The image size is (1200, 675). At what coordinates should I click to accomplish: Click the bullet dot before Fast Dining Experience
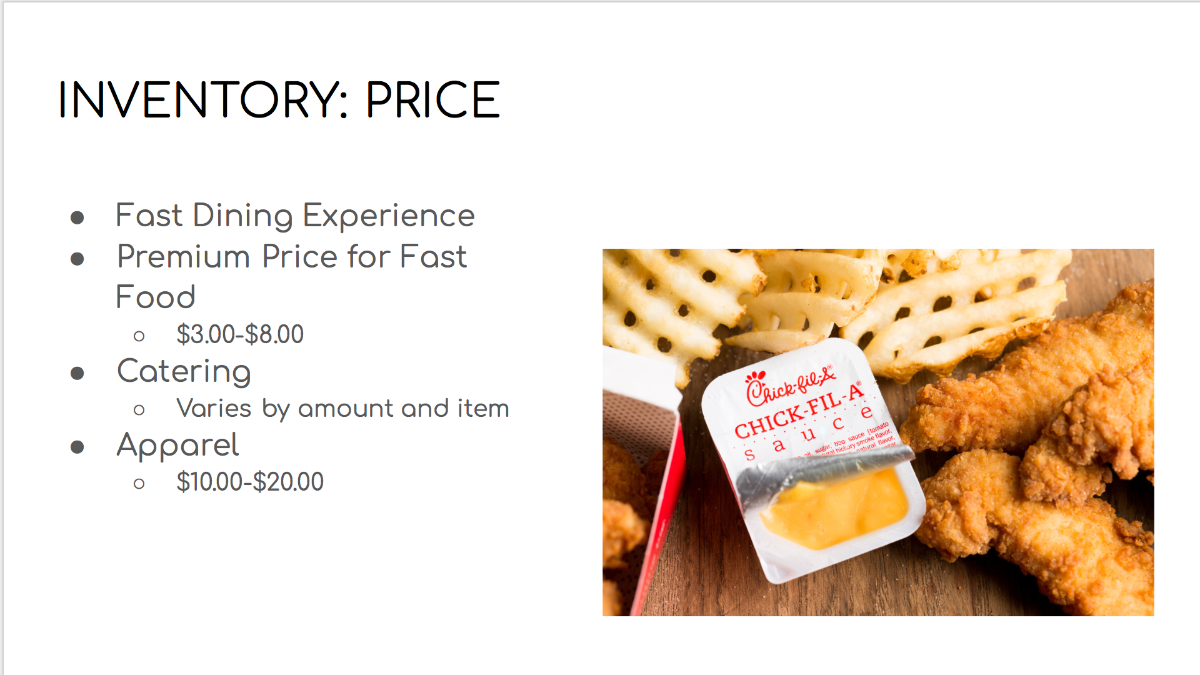(77, 217)
